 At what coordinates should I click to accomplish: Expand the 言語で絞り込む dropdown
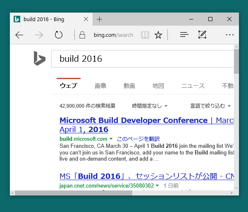click(x=210, y=106)
